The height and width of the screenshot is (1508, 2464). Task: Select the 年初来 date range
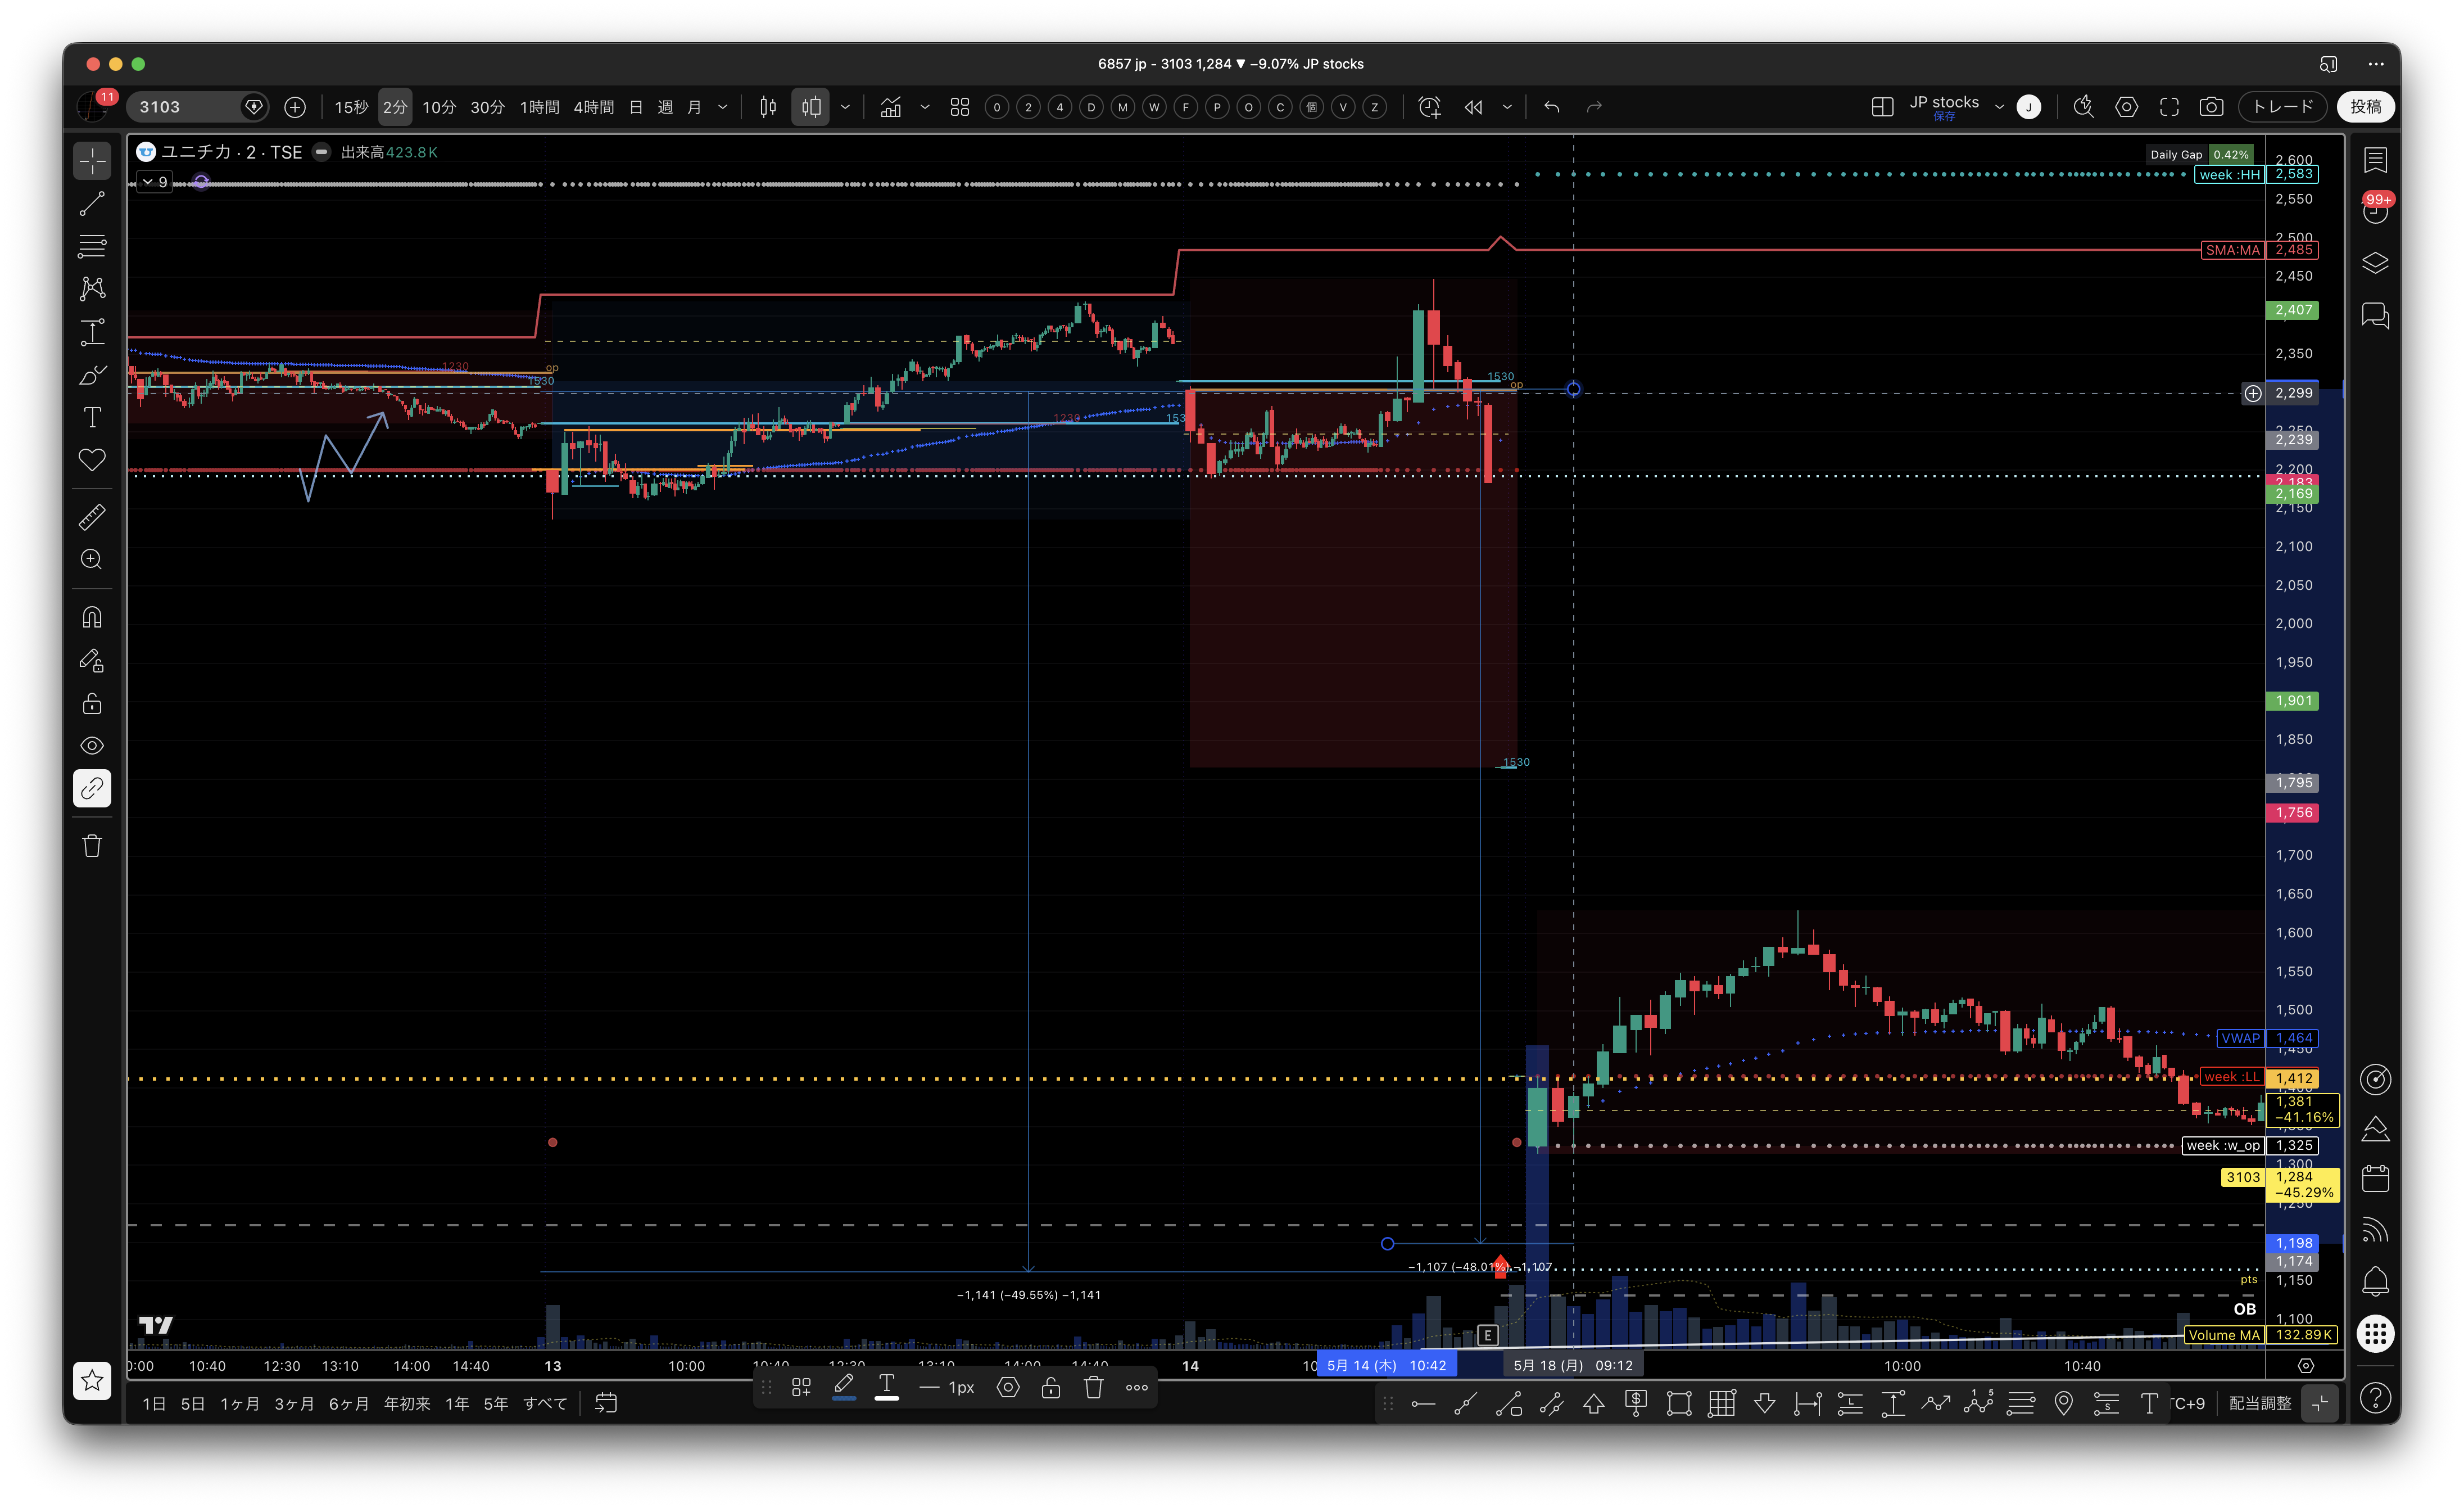(407, 1404)
